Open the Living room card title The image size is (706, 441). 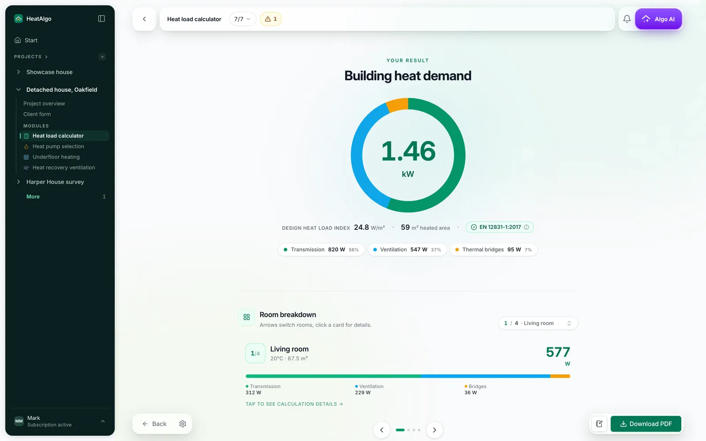click(x=289, y=349)
